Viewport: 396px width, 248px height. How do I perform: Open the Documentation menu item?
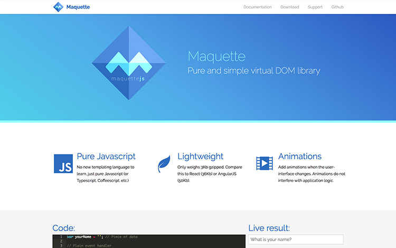pos(257,7)
